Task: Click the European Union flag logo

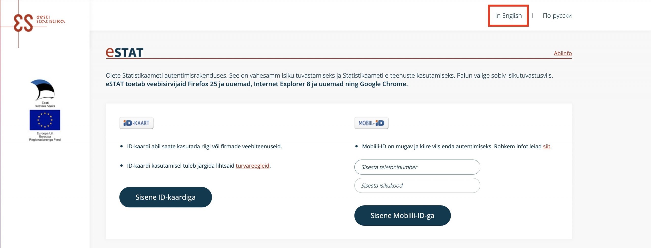Action: tap(45, 120)
